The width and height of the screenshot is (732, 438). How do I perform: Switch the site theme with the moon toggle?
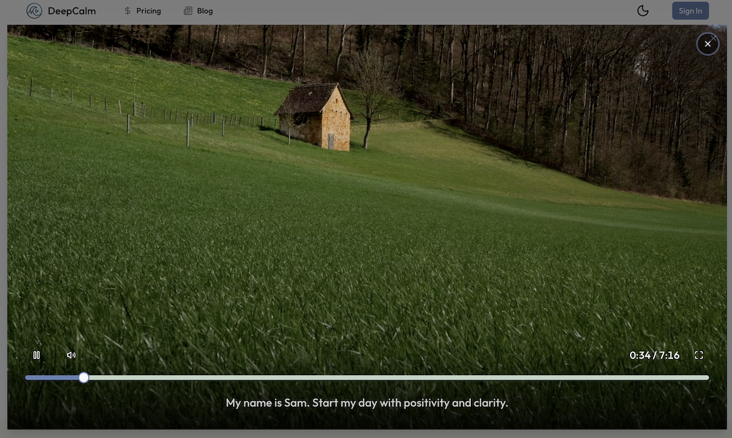[643, 10]
